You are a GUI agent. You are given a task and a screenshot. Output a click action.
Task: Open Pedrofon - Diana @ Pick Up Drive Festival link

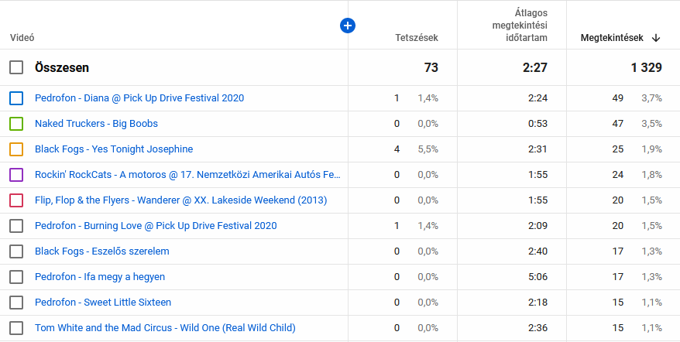coord(139,98)
